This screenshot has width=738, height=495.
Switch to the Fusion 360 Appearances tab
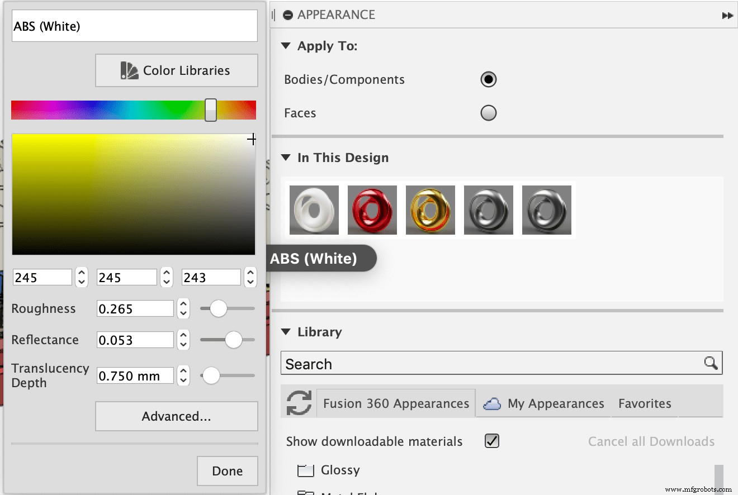click(x=395, y=403)
